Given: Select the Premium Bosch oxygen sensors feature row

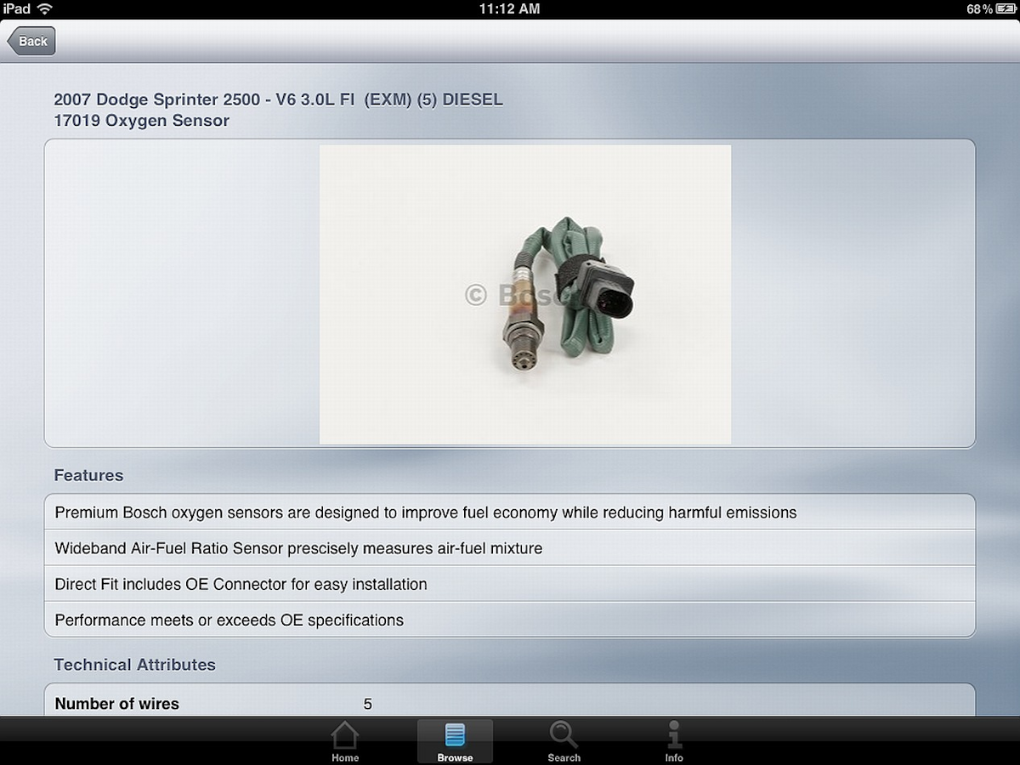Looking at the screenshot, I should 510,513.
